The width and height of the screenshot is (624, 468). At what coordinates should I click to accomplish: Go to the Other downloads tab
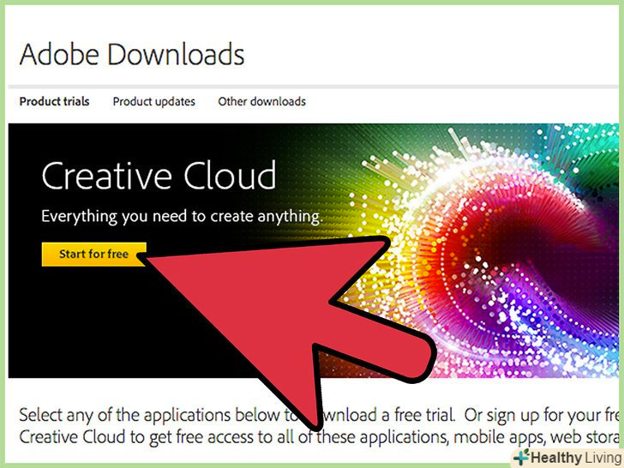pos(262,101)
